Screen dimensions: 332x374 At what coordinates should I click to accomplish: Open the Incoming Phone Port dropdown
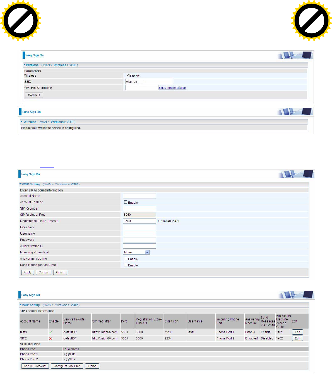coord(136,252)
